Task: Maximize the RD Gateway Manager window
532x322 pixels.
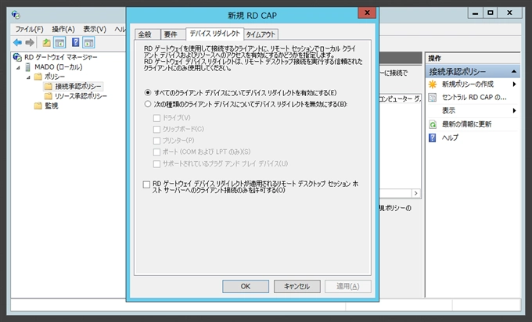Action: pyautogui.click(x=491, y=13)
